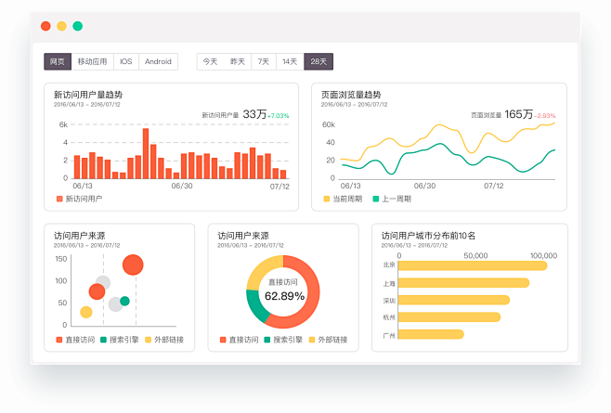Click the 新访问用户量趋势 chart title
The width and height of the screenshot is (611, 413).
[x=88, y=95]
